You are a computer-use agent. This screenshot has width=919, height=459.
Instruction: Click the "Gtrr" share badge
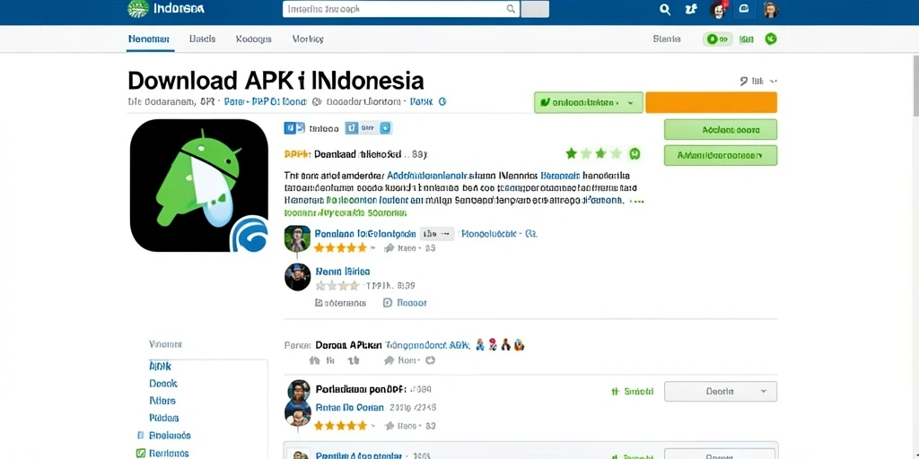tap(369, 128)
